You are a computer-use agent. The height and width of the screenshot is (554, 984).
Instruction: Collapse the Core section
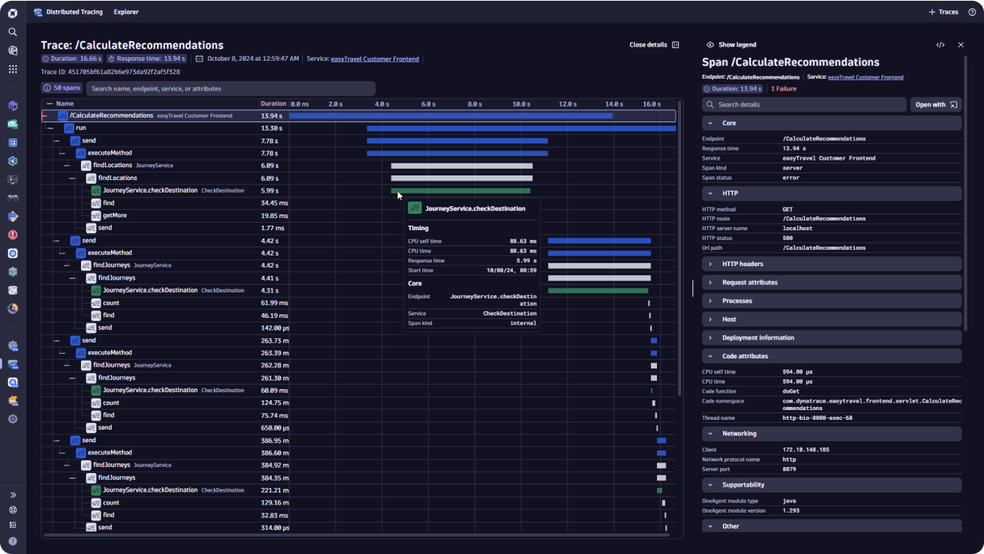point(832,123)
